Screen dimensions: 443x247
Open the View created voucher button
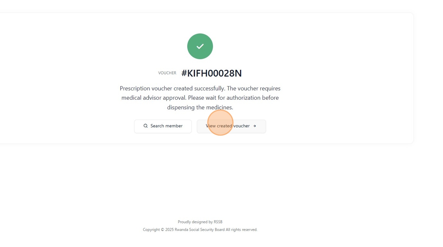click(x=231, y=126)
